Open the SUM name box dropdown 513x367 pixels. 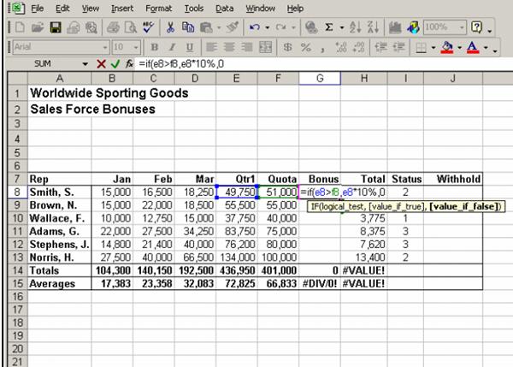point(85,64)
